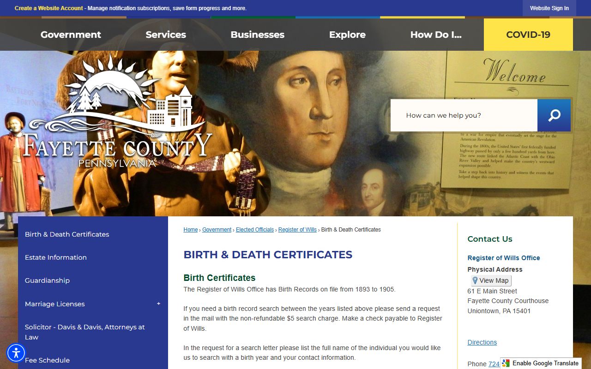Click Create a Website Account link
The width and height of the screenshot is (591, 369).
tap(49, 8)
